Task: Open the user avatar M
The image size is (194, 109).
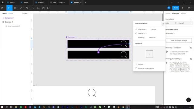Action: pyautogui.click(x=169, y=8)
